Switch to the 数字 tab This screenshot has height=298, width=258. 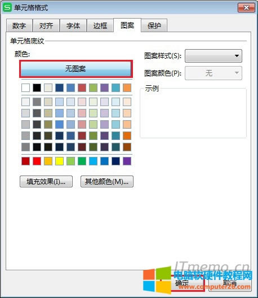tap(19, 25)
